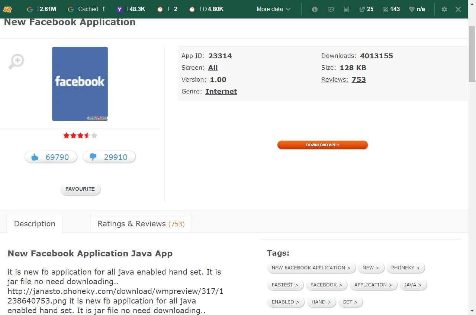This screenshot has height=315, width=476.
Task: Expand the More data dropdown
Action: (x=273, y=9)
